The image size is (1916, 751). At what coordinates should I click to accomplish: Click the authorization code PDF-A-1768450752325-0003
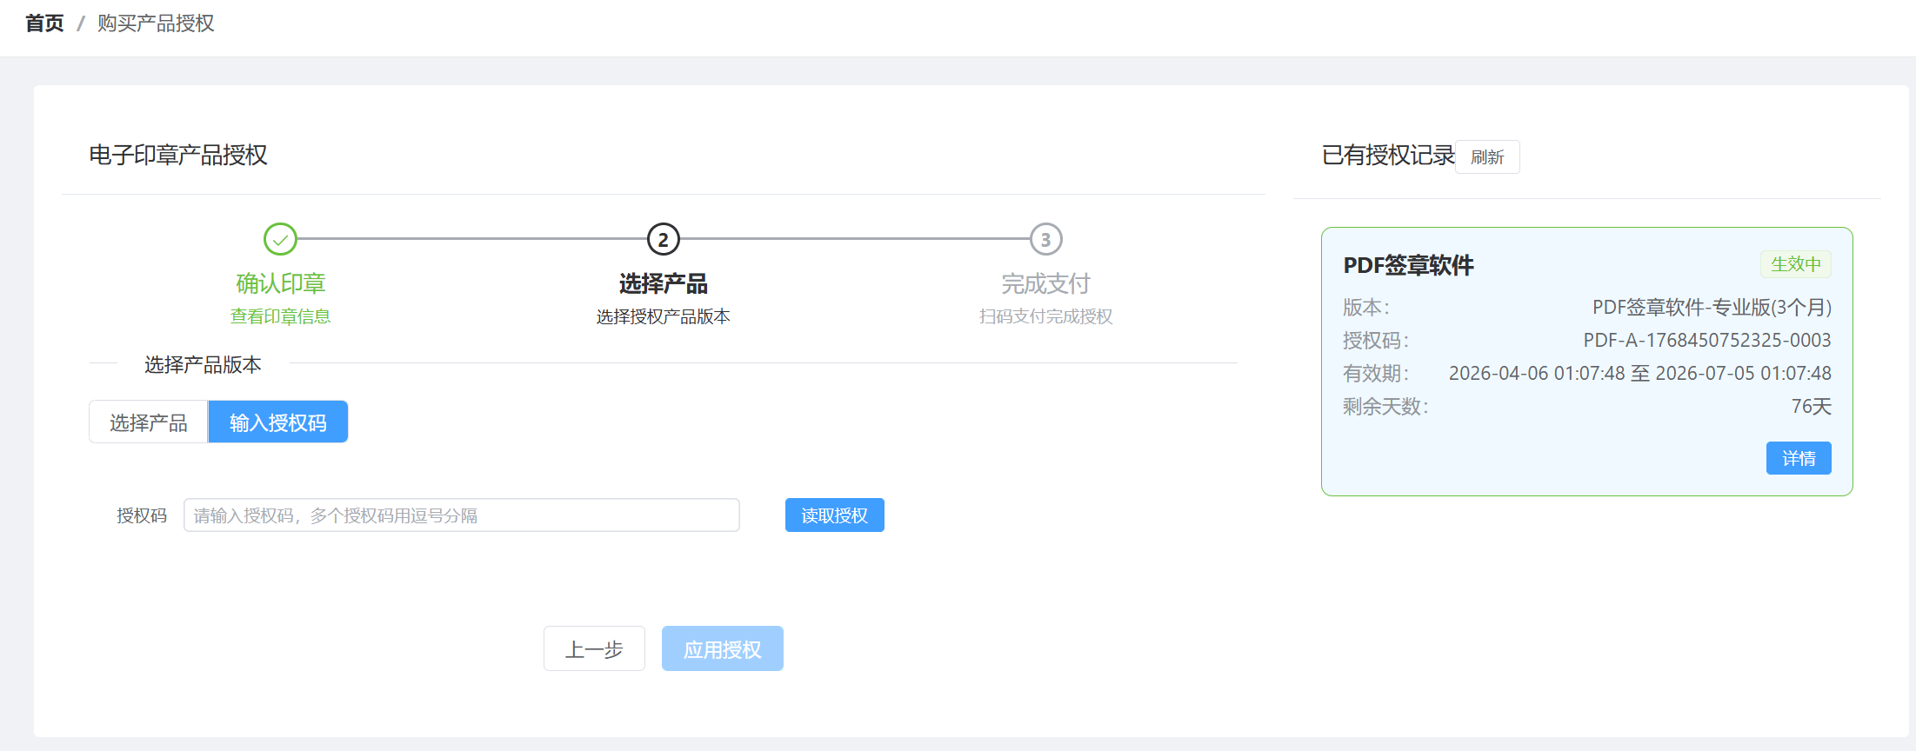1706,341
